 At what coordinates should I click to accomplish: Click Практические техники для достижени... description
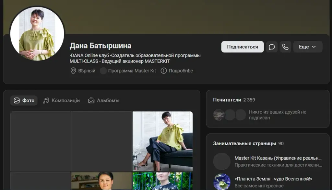coord(278,165)
